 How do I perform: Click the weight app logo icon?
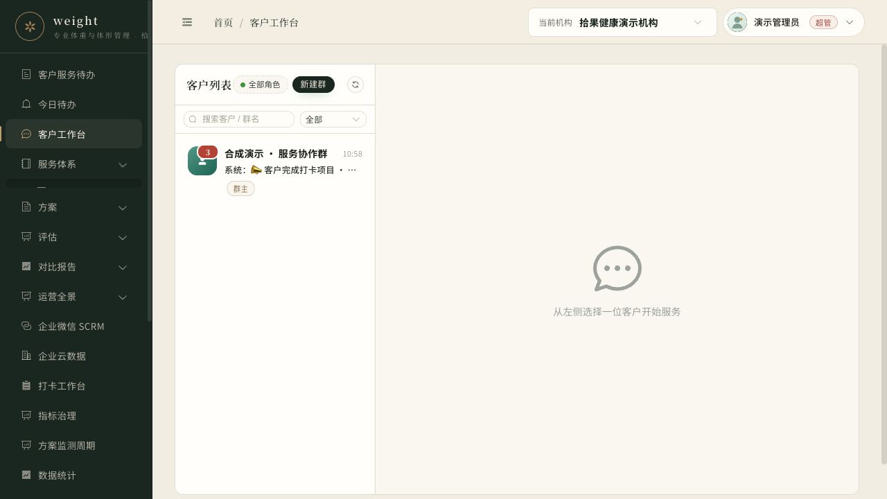(30, 26)
